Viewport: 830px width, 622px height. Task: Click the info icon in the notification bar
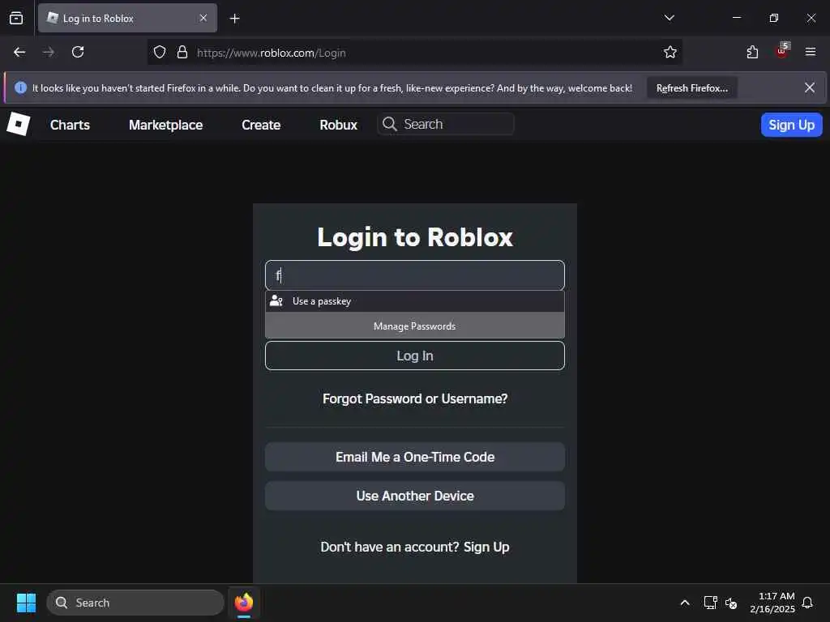pyautogui.click(x=20, y=87)
